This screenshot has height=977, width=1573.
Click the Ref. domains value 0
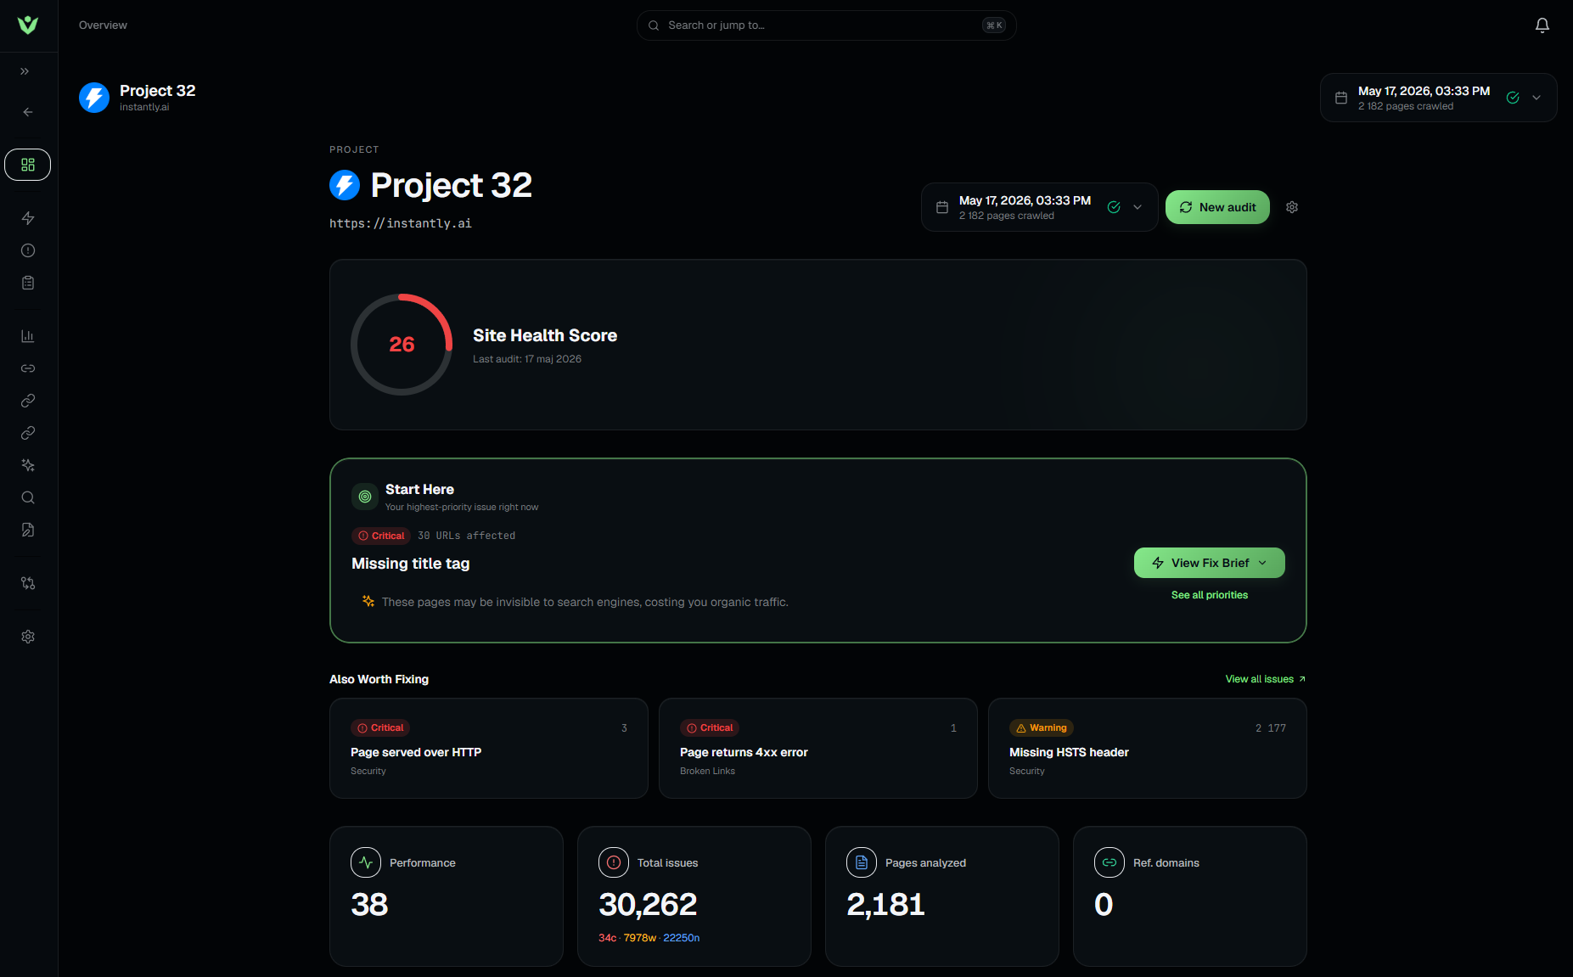pyautogui.click(x=1104, y=905)
